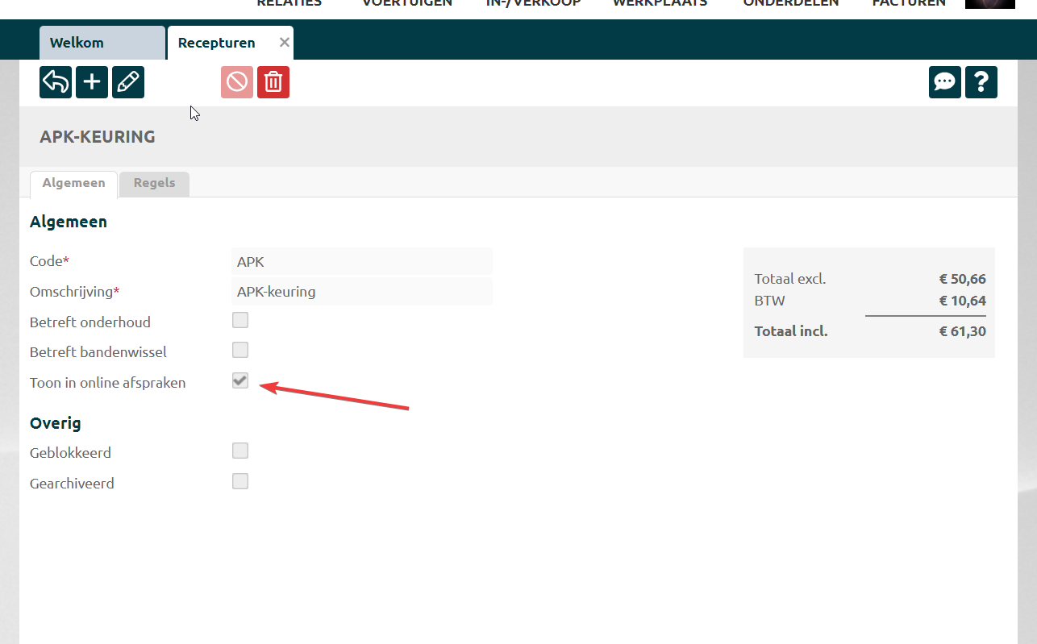Open the chat speech bubble icon
This screenshot has height=644, width=1037.
pyautogui.click(x=944, y=82)
